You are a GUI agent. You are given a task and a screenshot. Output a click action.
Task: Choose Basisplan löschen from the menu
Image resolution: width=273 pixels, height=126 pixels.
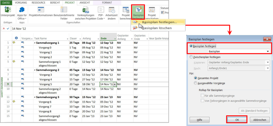(x=158, y=28)
